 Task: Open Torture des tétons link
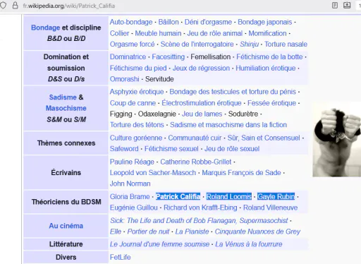pyautogui.click(x=137, y=125)
